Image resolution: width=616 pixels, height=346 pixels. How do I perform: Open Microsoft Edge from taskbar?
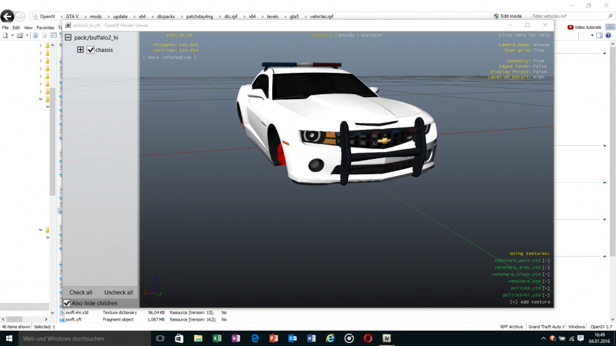(254, 338)
